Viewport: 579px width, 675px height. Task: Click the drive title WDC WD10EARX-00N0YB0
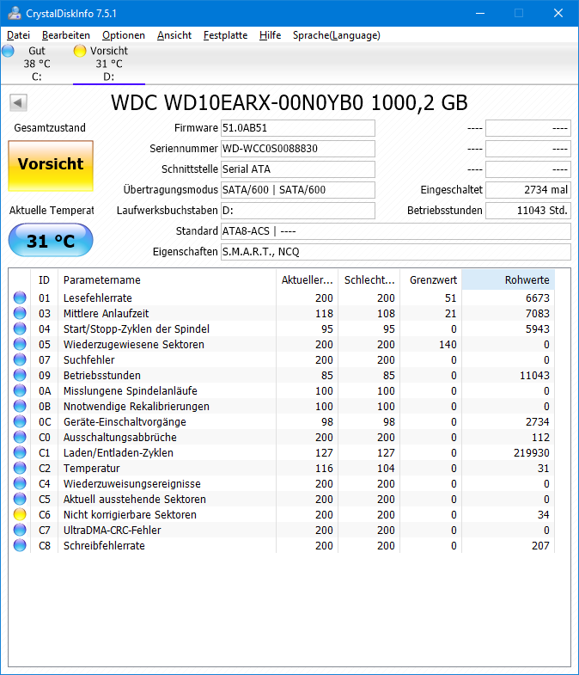237,103
